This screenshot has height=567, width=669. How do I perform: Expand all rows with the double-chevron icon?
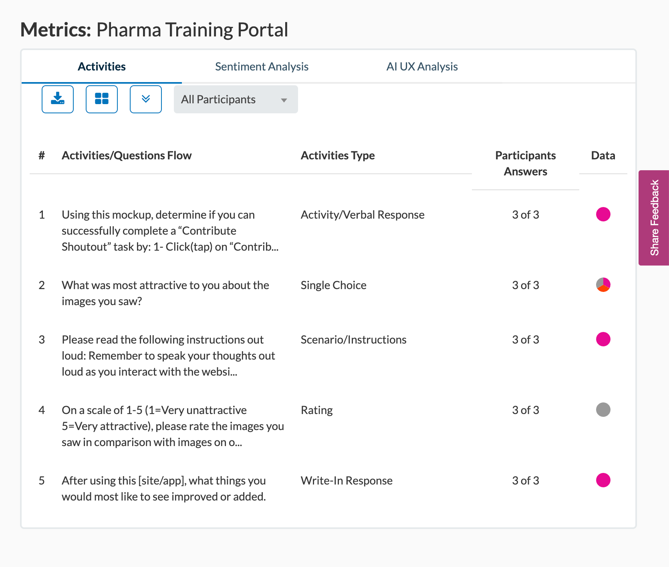click(x=146, y=99)
